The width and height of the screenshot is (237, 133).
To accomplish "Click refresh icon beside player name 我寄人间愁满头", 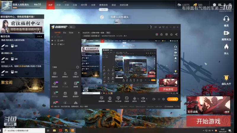I will [102, 17].
